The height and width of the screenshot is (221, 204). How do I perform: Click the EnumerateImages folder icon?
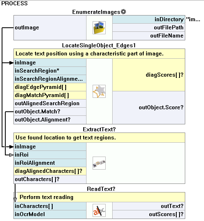(99, 28)
